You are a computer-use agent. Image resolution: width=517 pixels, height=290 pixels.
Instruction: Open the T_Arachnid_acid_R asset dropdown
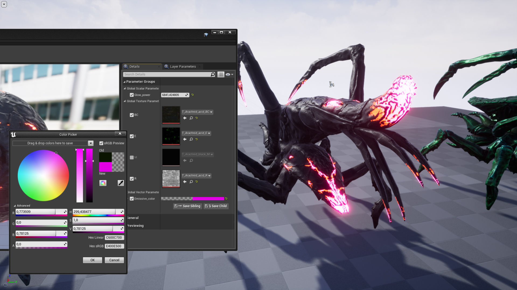click(x=196, y=176)
